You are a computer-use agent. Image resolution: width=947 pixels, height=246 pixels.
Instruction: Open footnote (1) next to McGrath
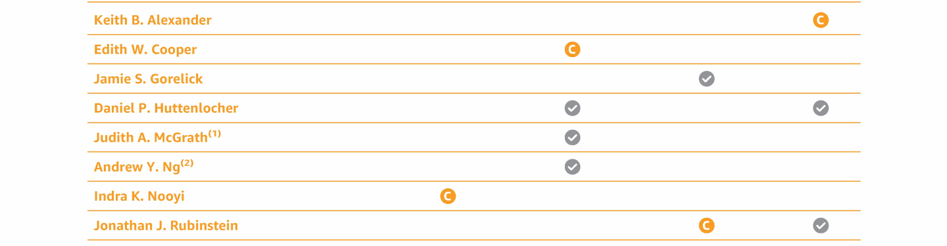click(x=214, y=134)
